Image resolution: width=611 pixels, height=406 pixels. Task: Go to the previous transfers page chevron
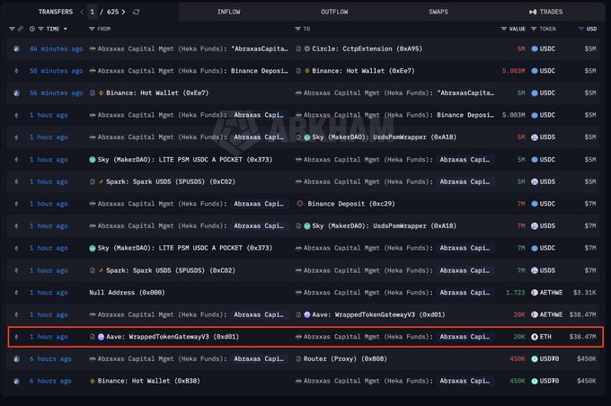click(82, 12)
